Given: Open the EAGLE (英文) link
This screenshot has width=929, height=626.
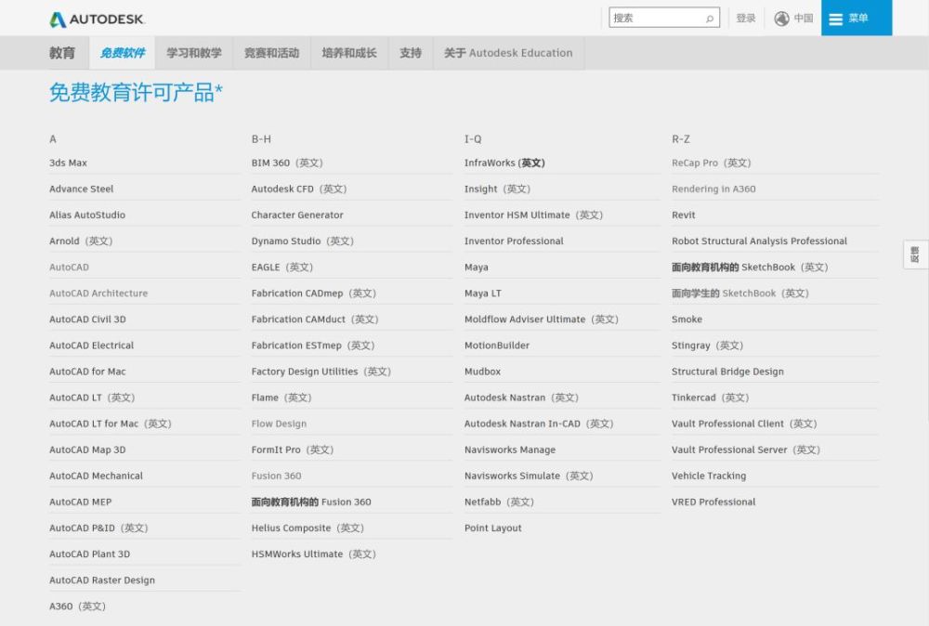Looking at the screenshot, I should (282, 267).
